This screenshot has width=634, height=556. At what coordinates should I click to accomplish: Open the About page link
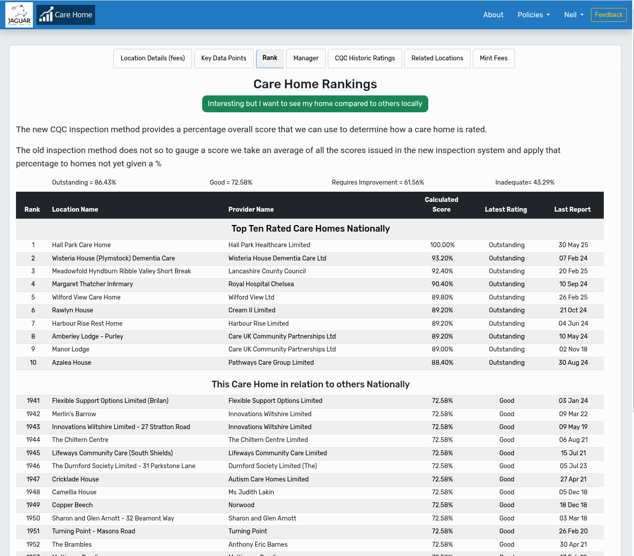[493, 15]
